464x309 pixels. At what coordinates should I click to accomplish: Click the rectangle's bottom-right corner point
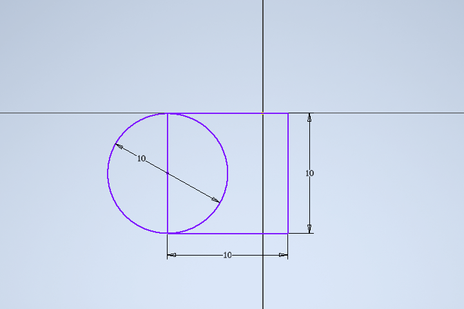click(x=288, y=233)
